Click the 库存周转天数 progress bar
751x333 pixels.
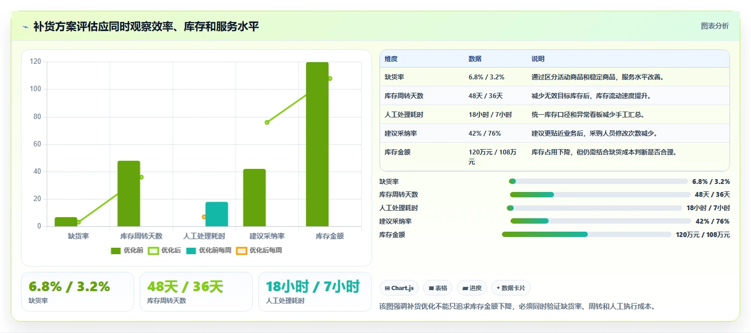tap(600, 195)
